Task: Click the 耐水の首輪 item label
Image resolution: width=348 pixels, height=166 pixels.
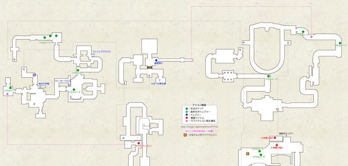Action: pyautogui.click(x=44, y=83)
